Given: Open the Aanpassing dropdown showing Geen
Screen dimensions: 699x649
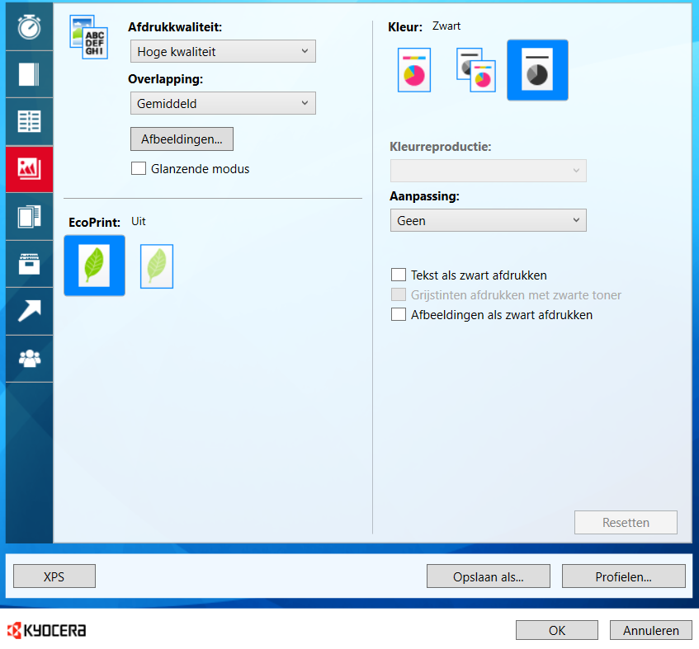Looking at the screenshot, I should pos(488,221).
